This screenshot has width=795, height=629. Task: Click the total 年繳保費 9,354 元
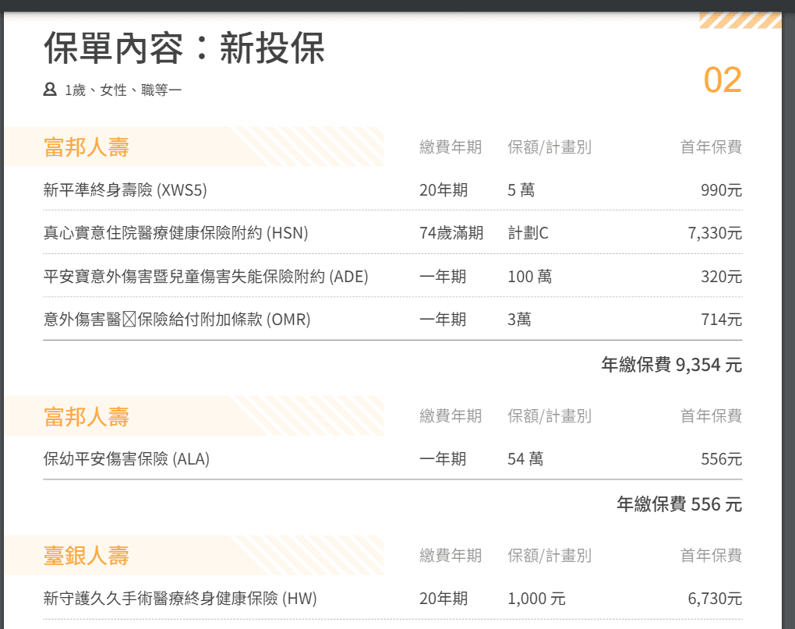pos(672,365)
